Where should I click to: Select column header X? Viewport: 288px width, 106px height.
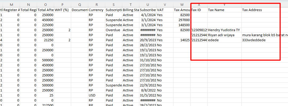tap(199, 4)
